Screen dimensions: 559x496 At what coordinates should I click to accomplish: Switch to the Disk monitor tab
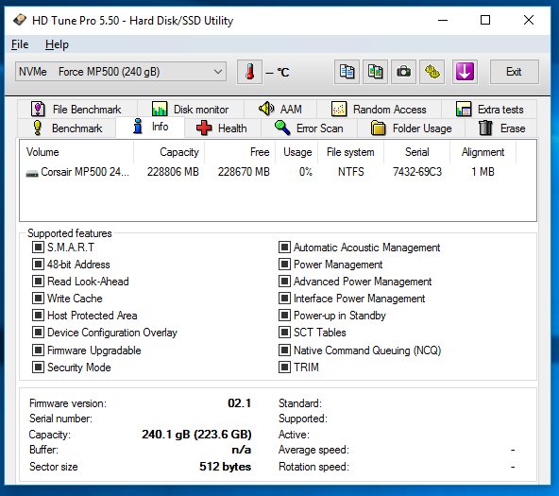point(191,109)
